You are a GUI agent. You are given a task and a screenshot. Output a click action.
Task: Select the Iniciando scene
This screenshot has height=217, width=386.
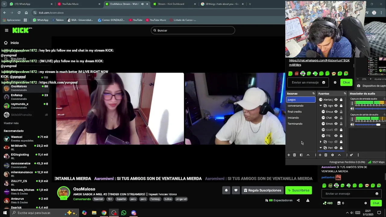[x=301, y=118]
